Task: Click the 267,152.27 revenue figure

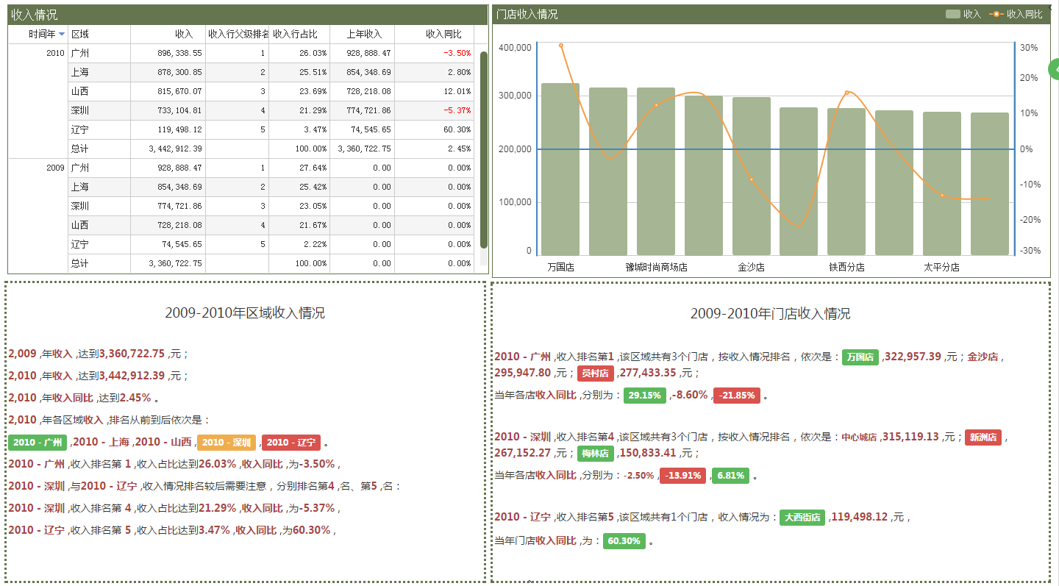Action: 523,453
